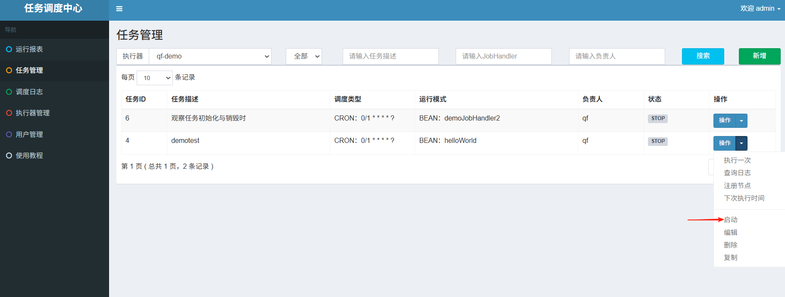Toggle the sidebar hamburger menu icon

click(x=119, y=9)
